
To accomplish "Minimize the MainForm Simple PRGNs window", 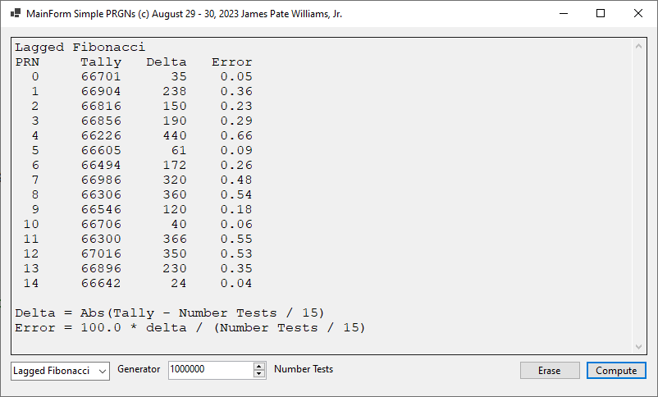I will 563,14.
